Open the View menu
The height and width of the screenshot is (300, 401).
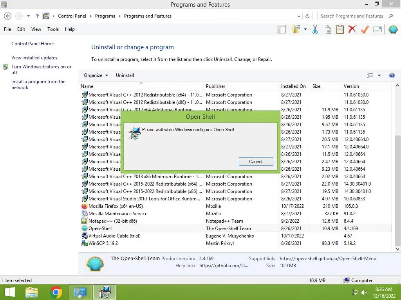36,29
